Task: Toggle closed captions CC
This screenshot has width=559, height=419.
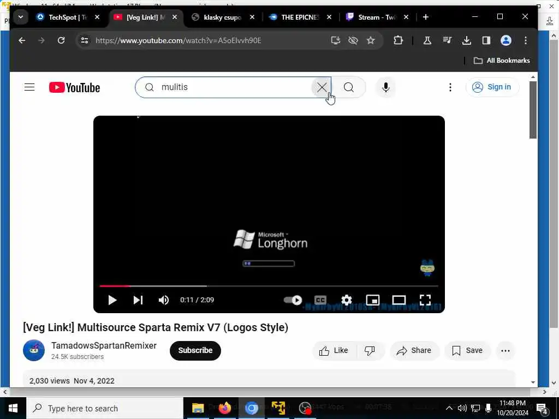Action: point(320,300)
